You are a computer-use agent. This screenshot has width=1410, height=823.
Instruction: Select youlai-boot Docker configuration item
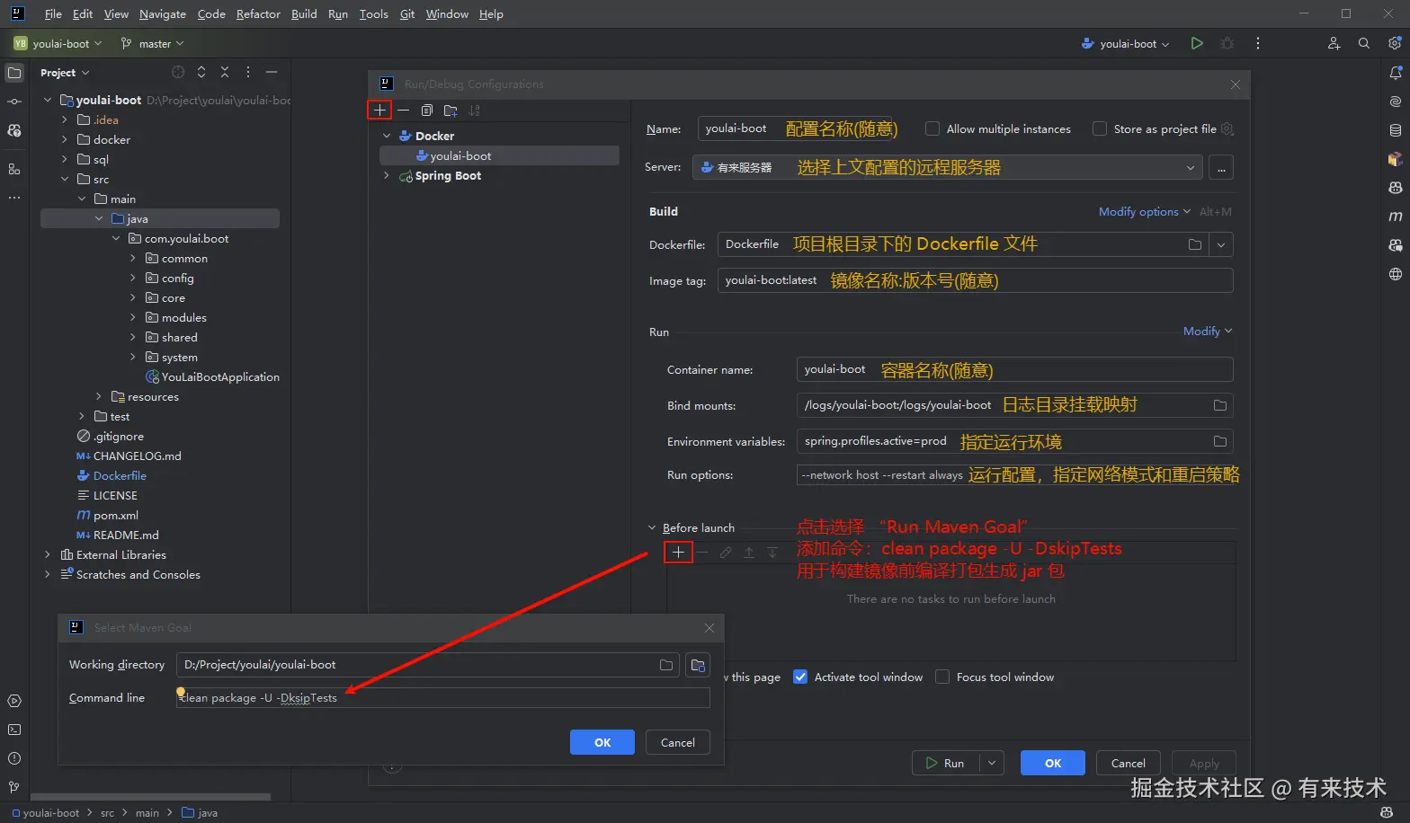tap(499, 156)
